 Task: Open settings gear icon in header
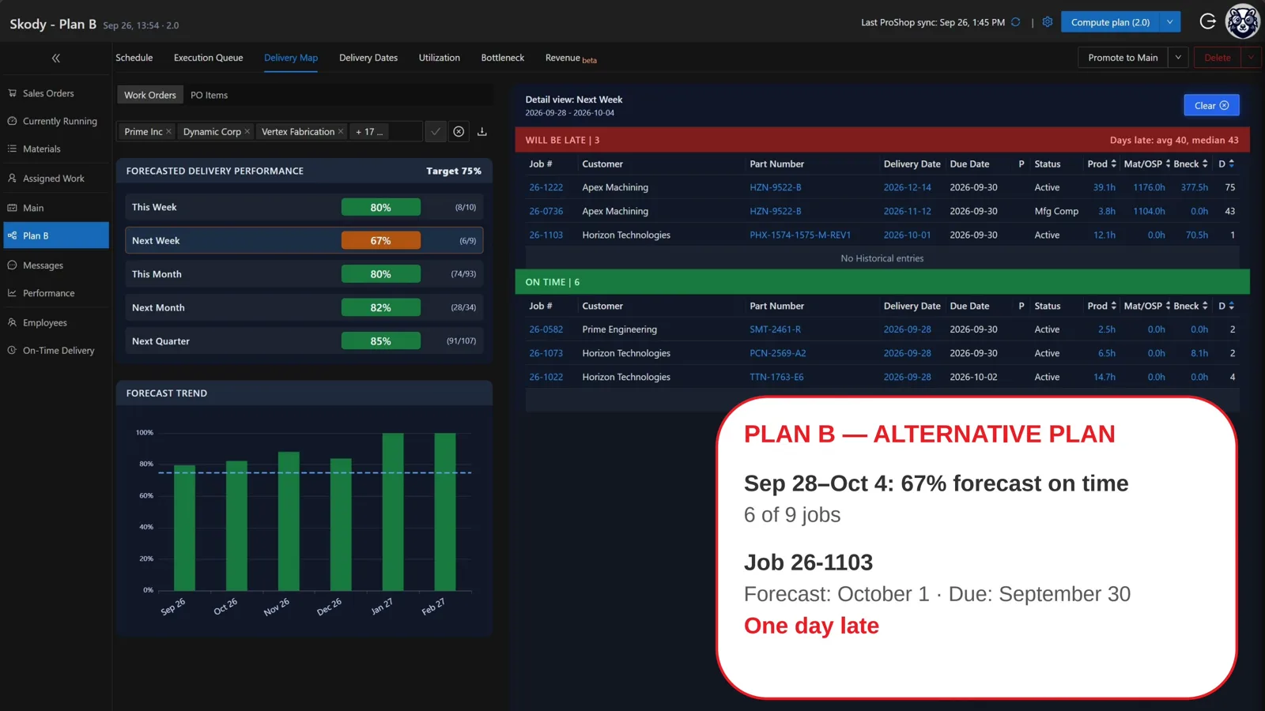[x=1048, y=22]
